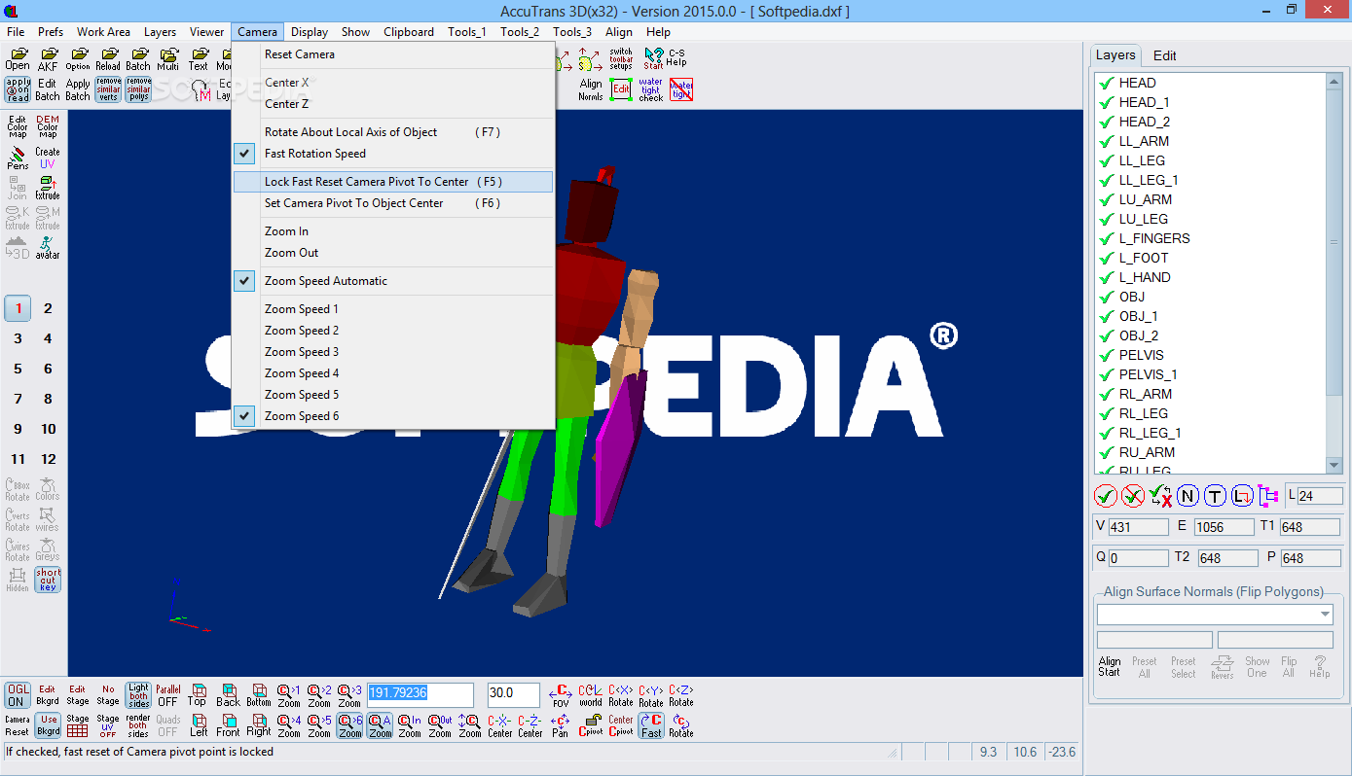This screenshot has width=1352, height=776.
Task: Open the DEM Color Map tool
Action: [x=48, y=127]
